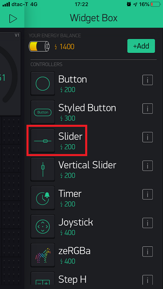Open Joystick widget info

point(148,223)
